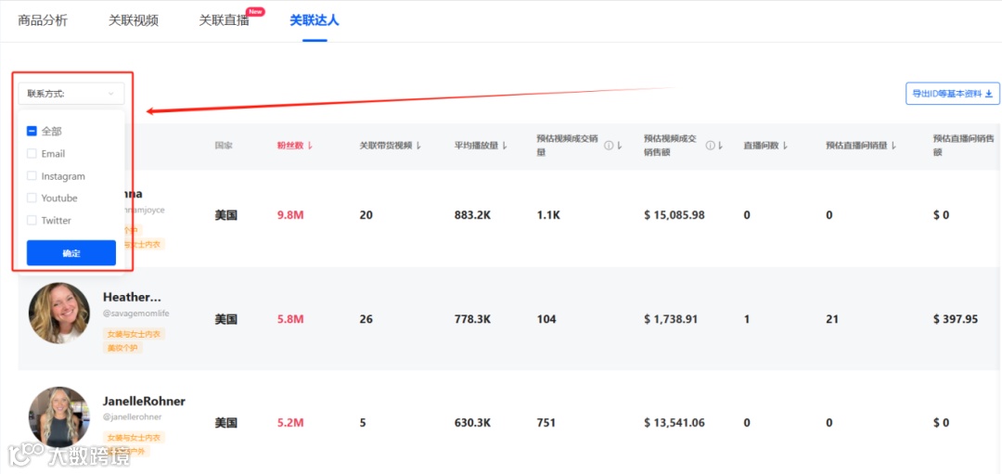Open the 关联直播 tab
This screenshot has height=474, width=1002.
(x=224, y=20)
